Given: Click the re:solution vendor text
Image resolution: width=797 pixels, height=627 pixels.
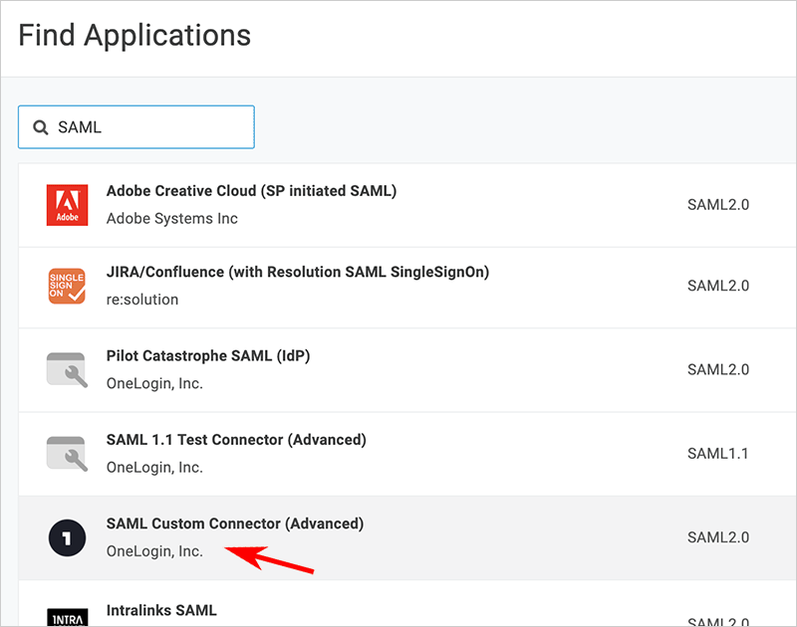Looking at the screenshot, I should [142, 300].
